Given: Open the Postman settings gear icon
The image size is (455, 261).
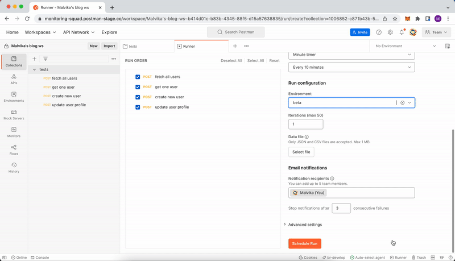Looking at the screenshot, I should pyautogui.click(x=390, y=32).
